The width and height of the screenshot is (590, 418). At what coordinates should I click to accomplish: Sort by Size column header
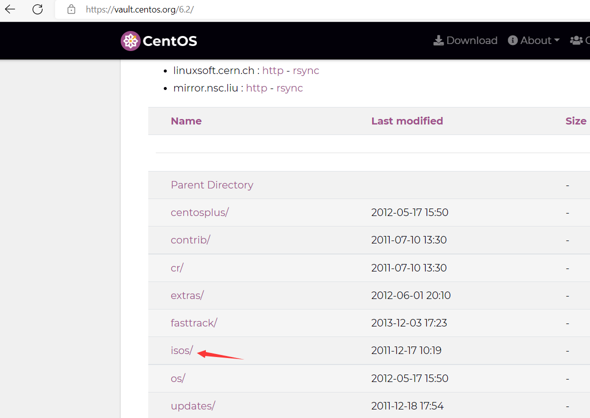tap(575, 121)
